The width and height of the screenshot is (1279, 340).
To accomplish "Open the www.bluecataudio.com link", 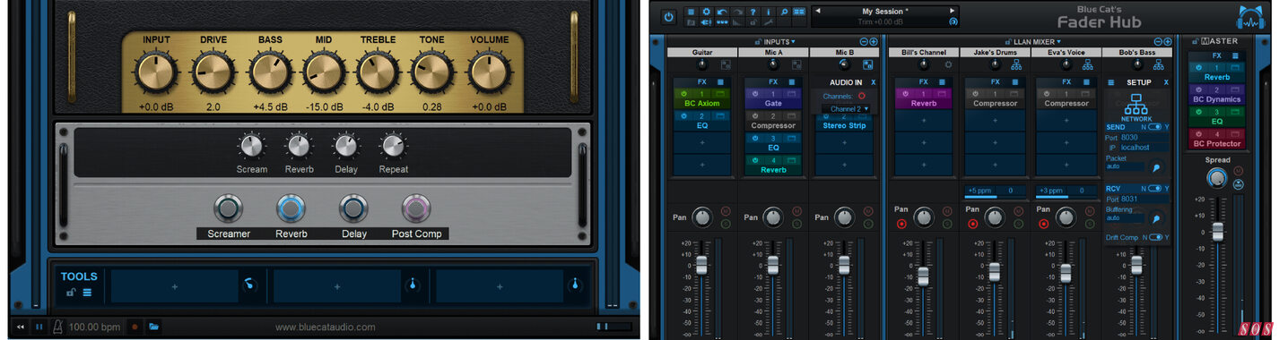I will [x=326, y=327].
